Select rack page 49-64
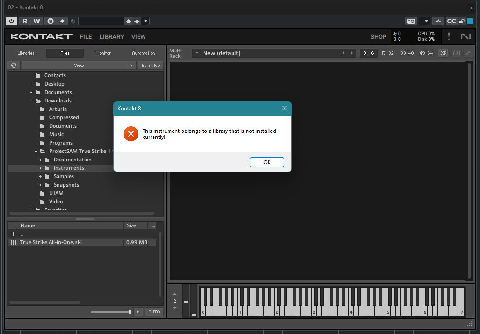Image resolution: width=480 pixels, height=334 pixels. (426, 53)
